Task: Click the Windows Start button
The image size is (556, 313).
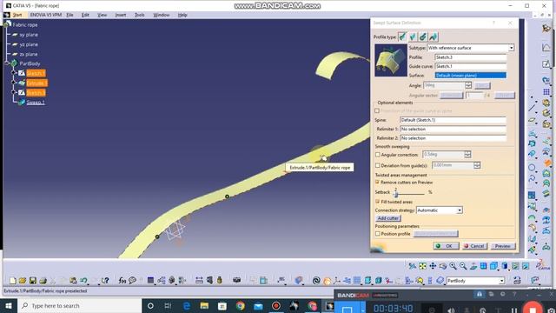Action: (9, 305)
